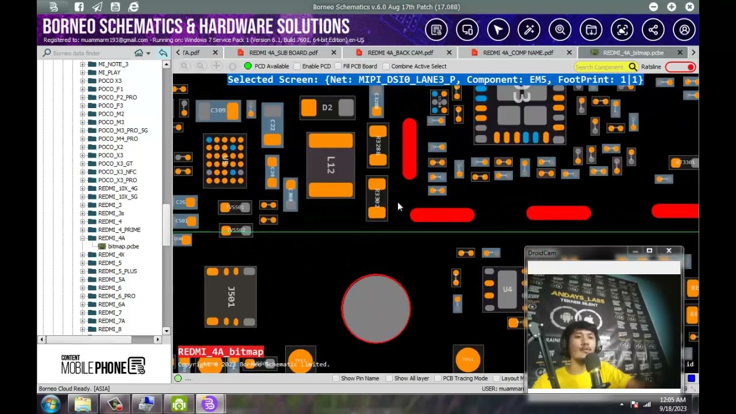Image resolution: width=736 pixels, height=414 pixels.
Task: Enable the Enable PCD checkbox
Action: coord(297,66)
